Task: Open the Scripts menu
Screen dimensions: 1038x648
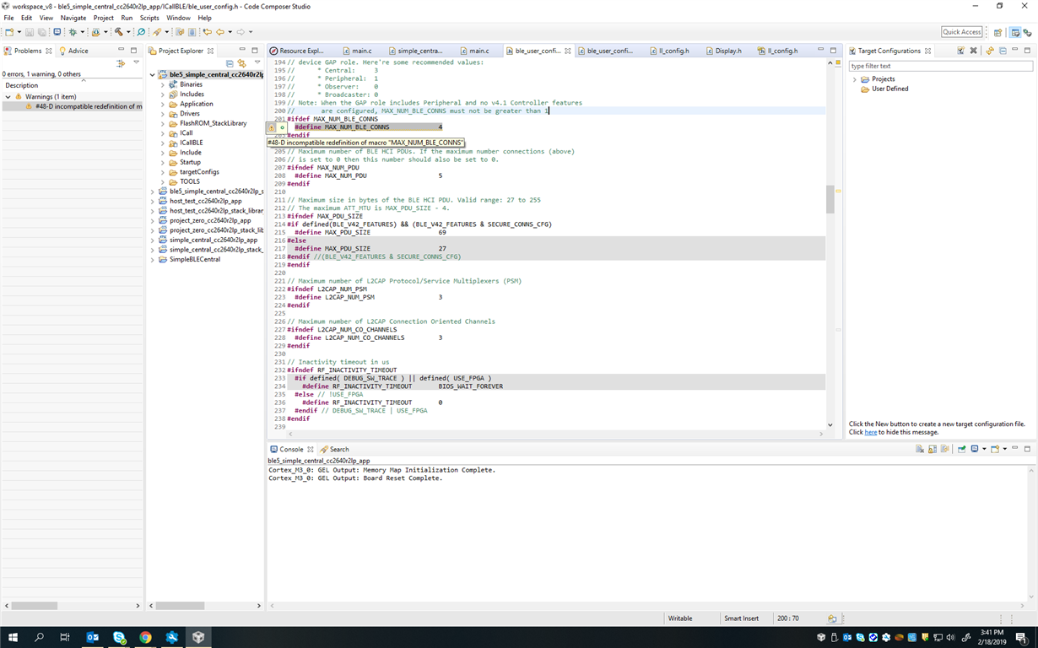Action: (x=149, y=18)
